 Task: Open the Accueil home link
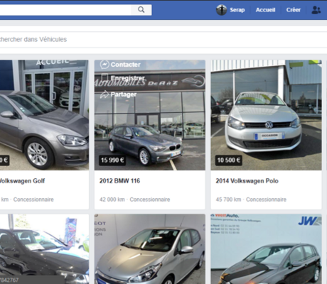tap(265, 10)
